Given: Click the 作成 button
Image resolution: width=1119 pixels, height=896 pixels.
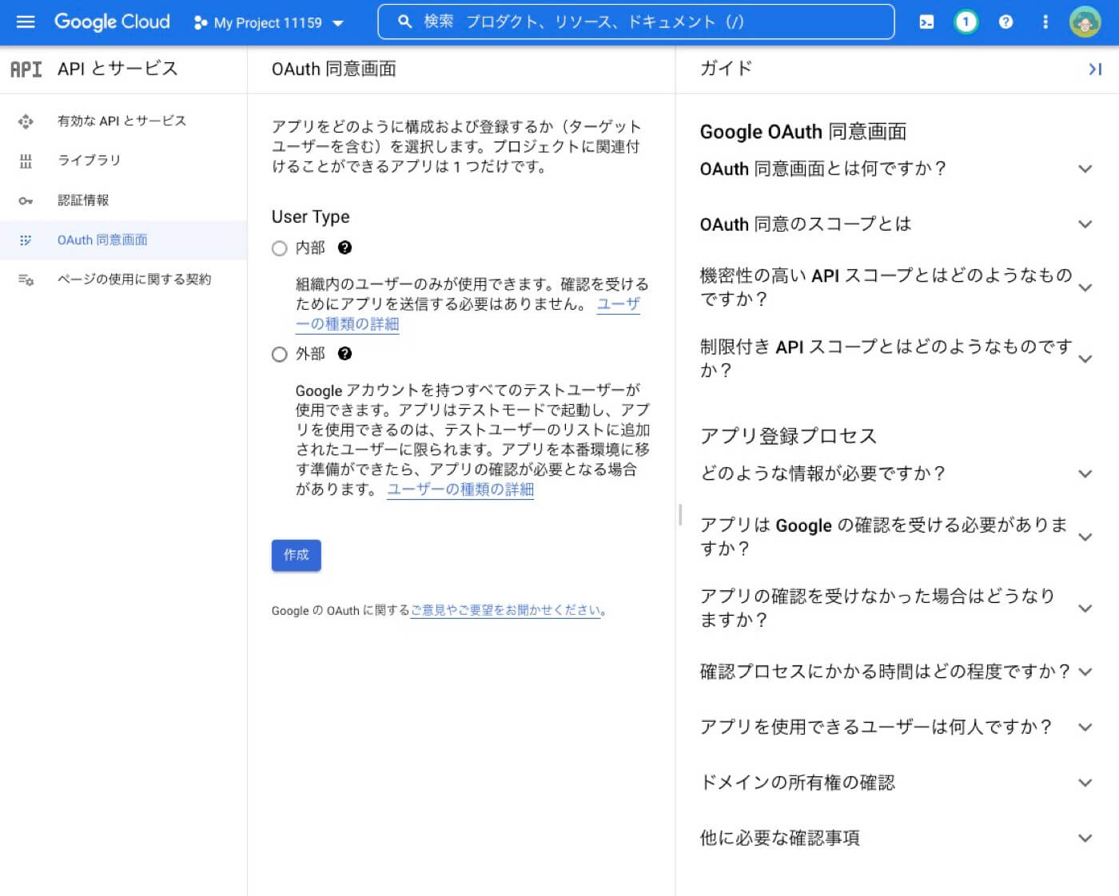Looking at the screenshot, I should pos(296,555).
